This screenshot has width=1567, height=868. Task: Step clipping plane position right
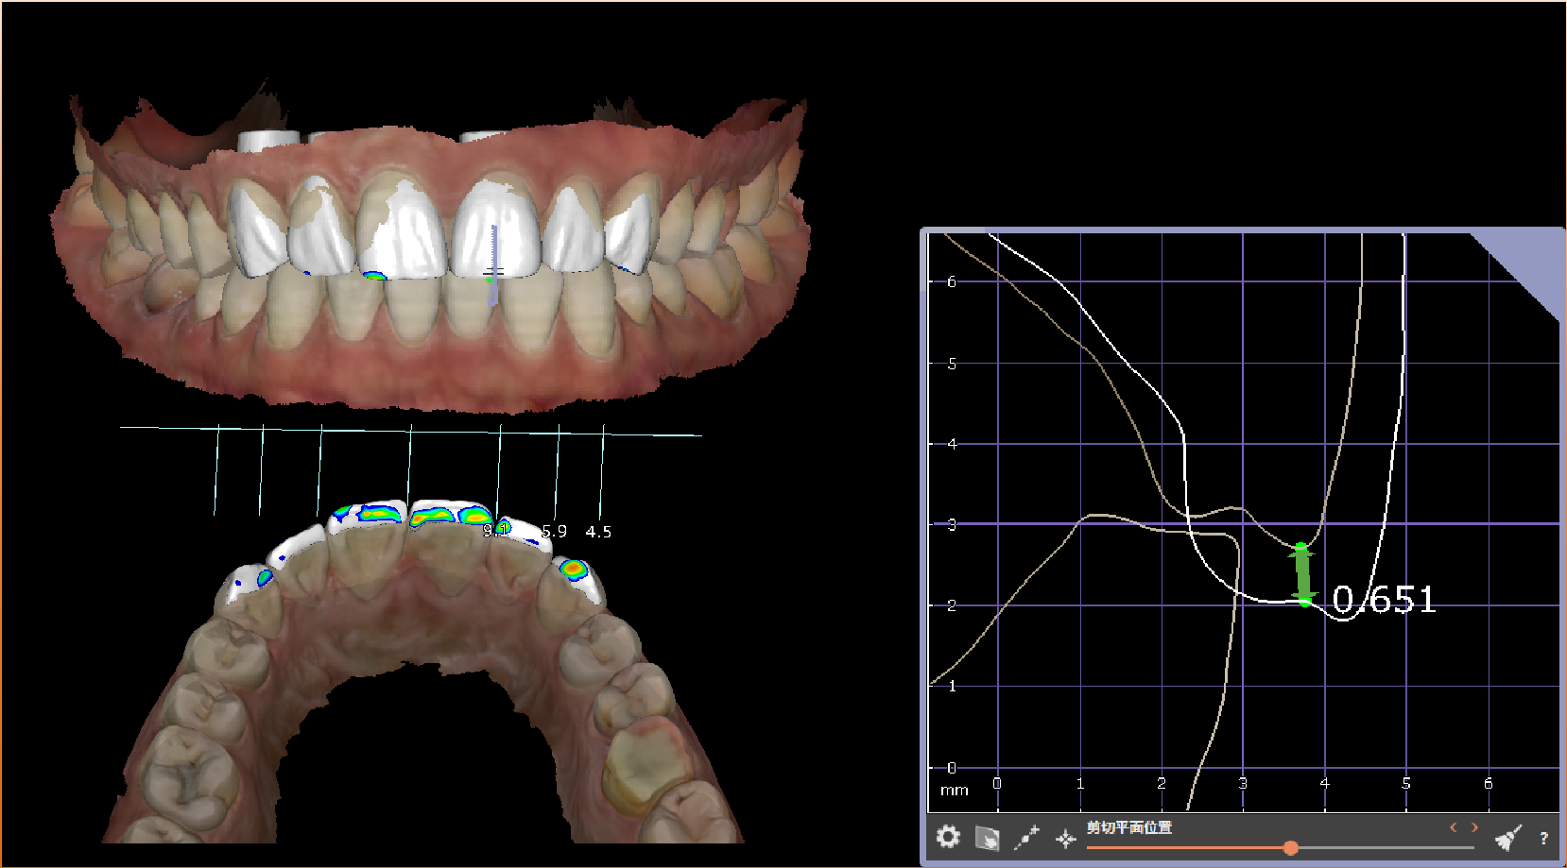[x=1474, y=827]
